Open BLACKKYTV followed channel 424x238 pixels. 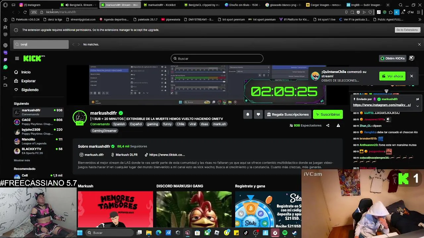38,151
